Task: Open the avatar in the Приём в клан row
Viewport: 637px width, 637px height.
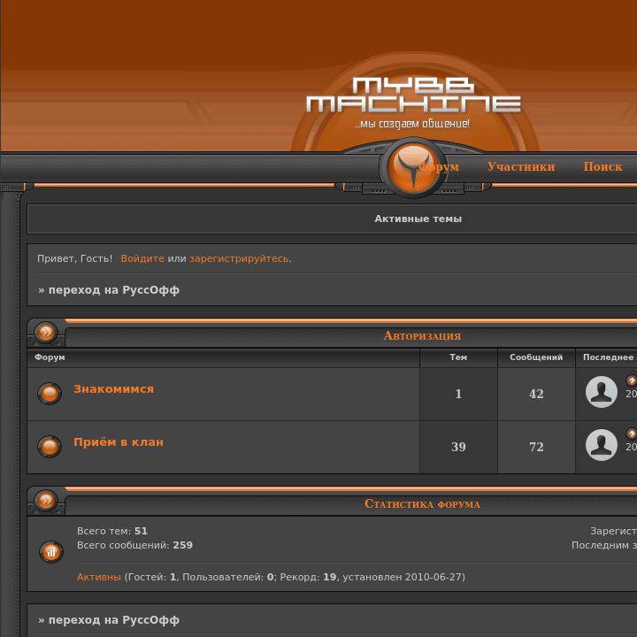Action: click(x=602, y=445)
